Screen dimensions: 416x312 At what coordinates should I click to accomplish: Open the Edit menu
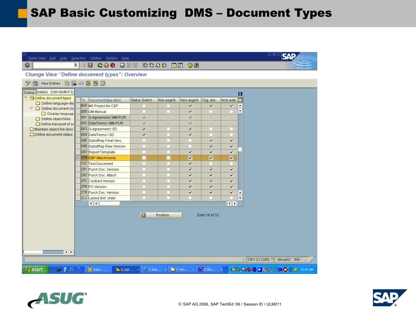52,58
